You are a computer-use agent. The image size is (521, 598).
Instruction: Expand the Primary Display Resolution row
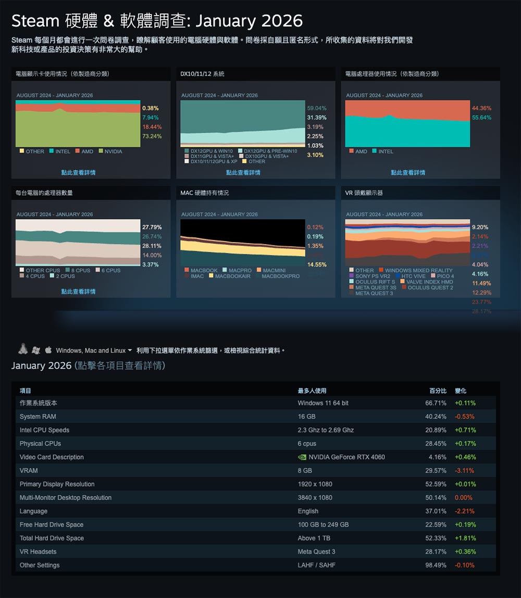tap(57, 485)
